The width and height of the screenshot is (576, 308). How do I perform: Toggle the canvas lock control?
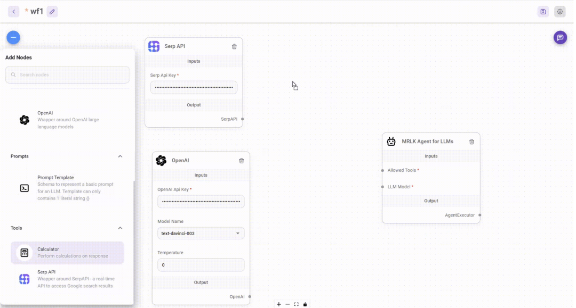[305, 304]
